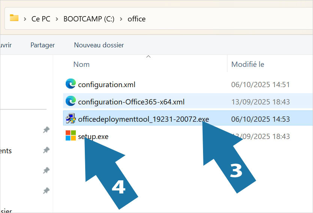Click the installer icon of officedeploymenttool_19231-20072.exe

pos(71,119)
